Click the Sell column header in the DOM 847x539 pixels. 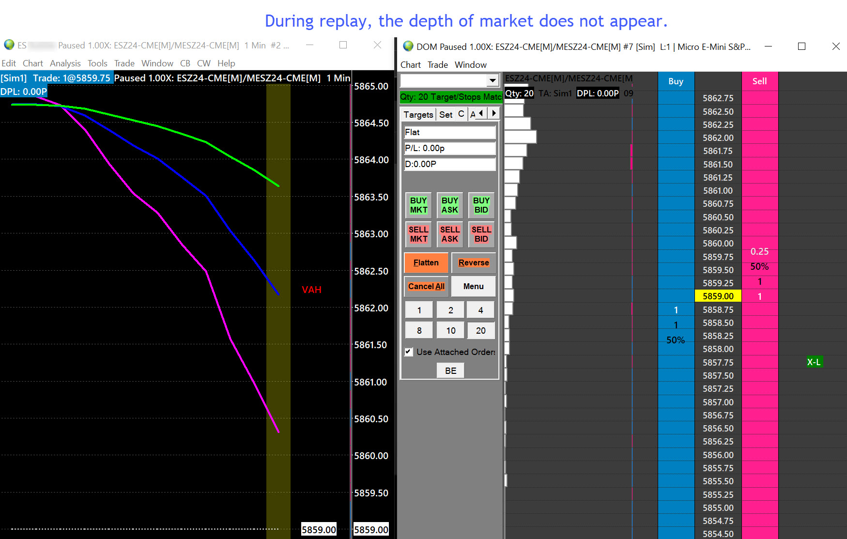759,81
